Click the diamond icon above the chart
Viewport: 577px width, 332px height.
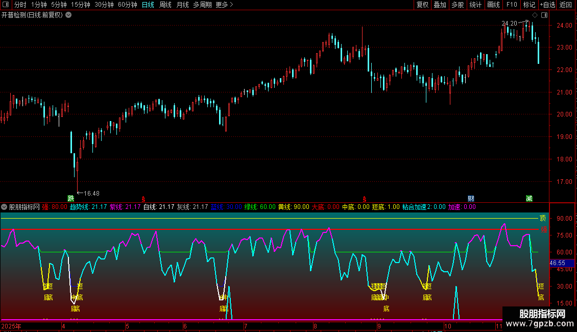coord(535,15)
